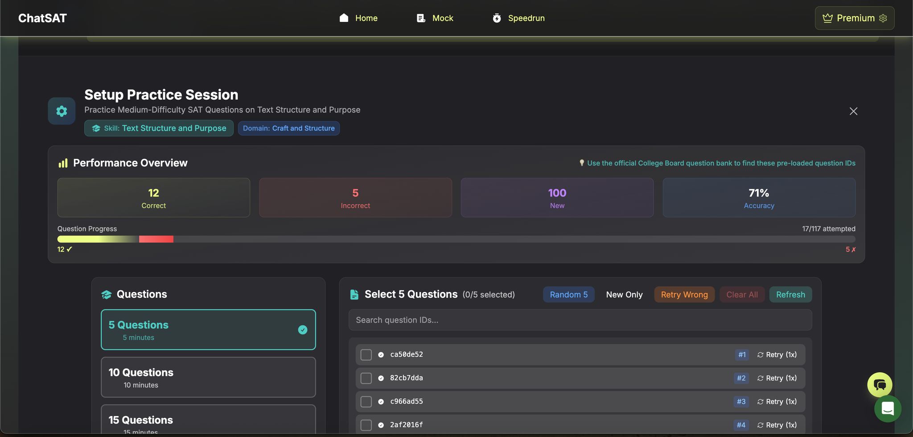The height and width of the screenshot is (437, 913).
Task: Click the teal gear setup icon
Action: tap(62, 111)
